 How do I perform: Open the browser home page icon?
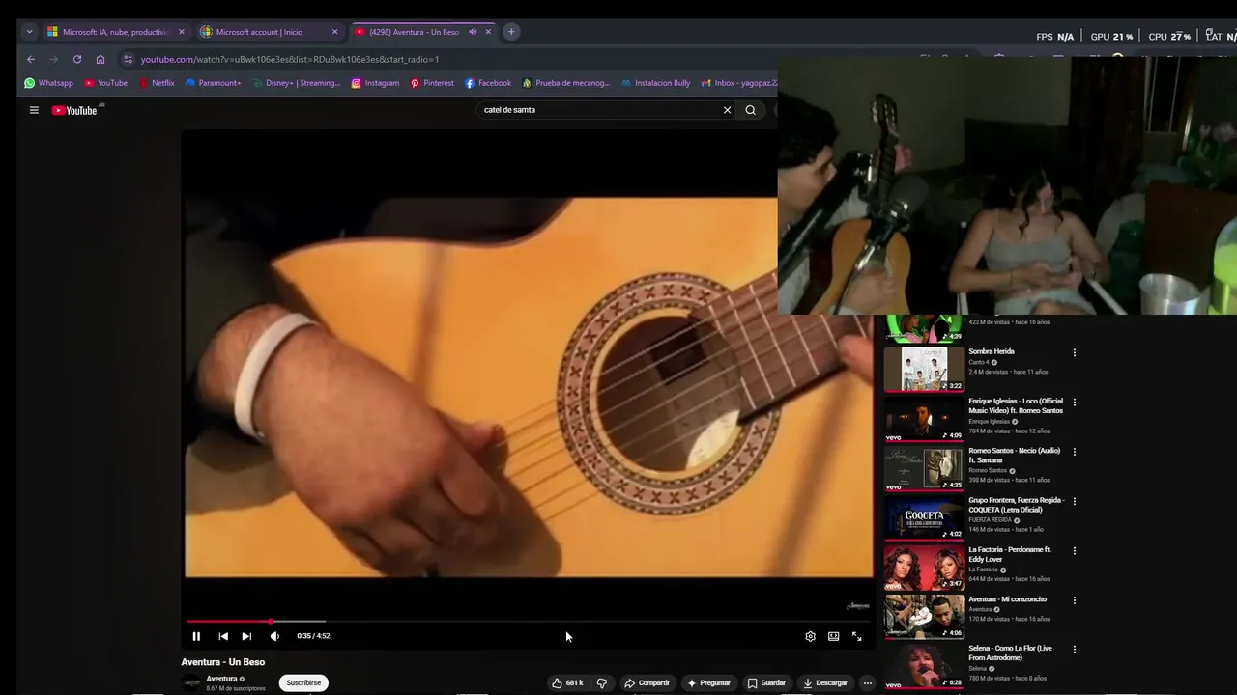coord(101,59)
